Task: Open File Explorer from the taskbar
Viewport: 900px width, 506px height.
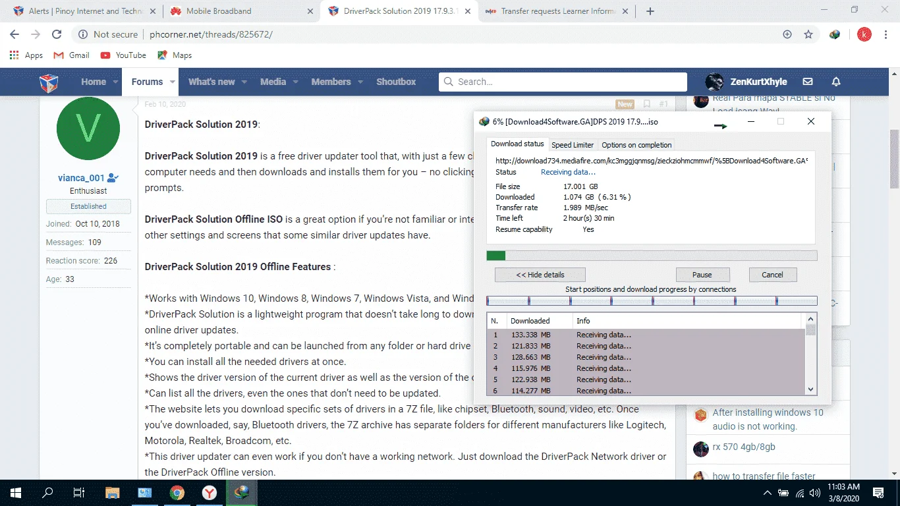Action: tap(113, 492)
